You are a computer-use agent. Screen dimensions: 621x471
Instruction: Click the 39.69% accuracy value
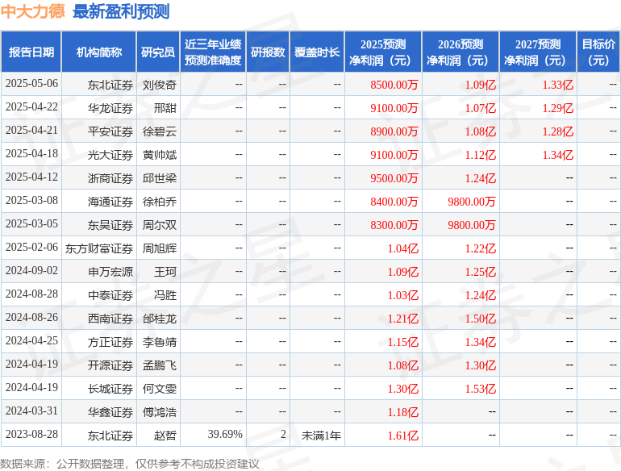[225, 434]
